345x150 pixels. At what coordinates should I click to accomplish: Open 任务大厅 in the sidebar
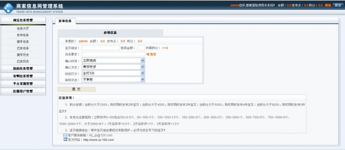point(23,29)
